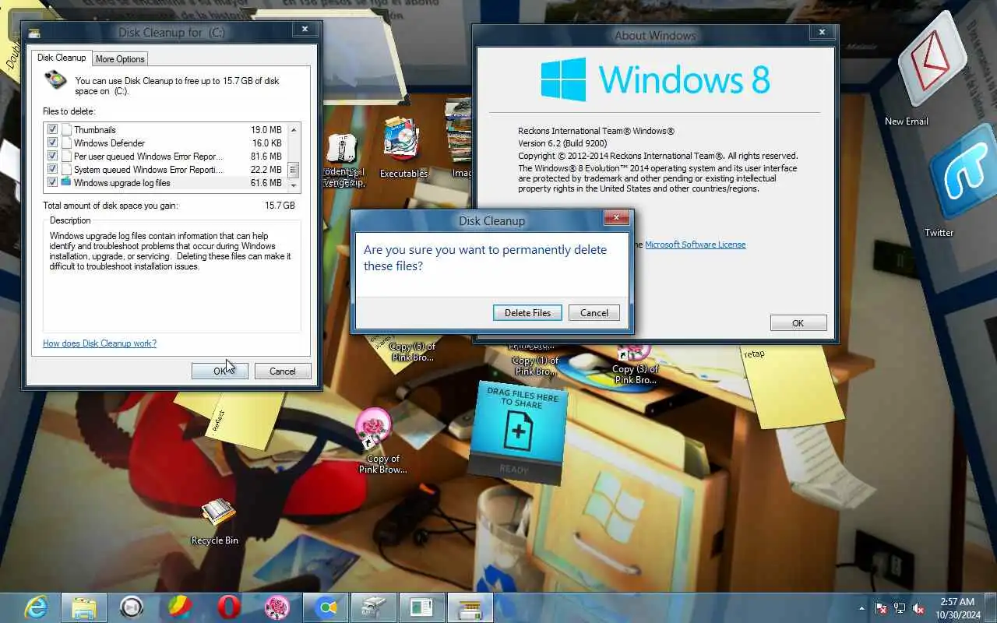
Task: Confirm with the Delete Files button
Action: (527, 313)
